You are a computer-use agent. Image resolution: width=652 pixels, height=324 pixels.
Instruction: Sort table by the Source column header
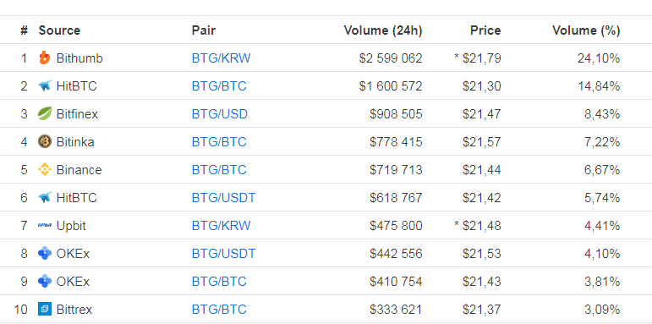pyautogui.click(x=59, y=30)
